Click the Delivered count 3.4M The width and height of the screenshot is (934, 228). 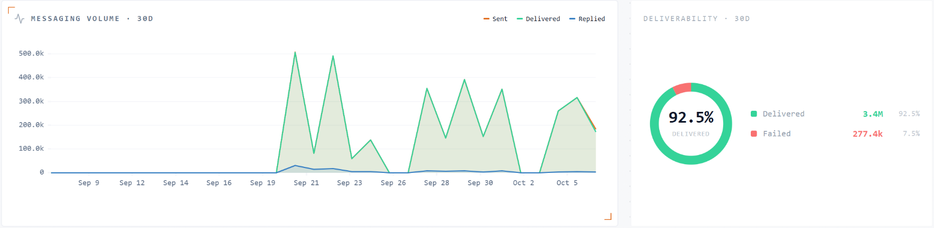873,114
